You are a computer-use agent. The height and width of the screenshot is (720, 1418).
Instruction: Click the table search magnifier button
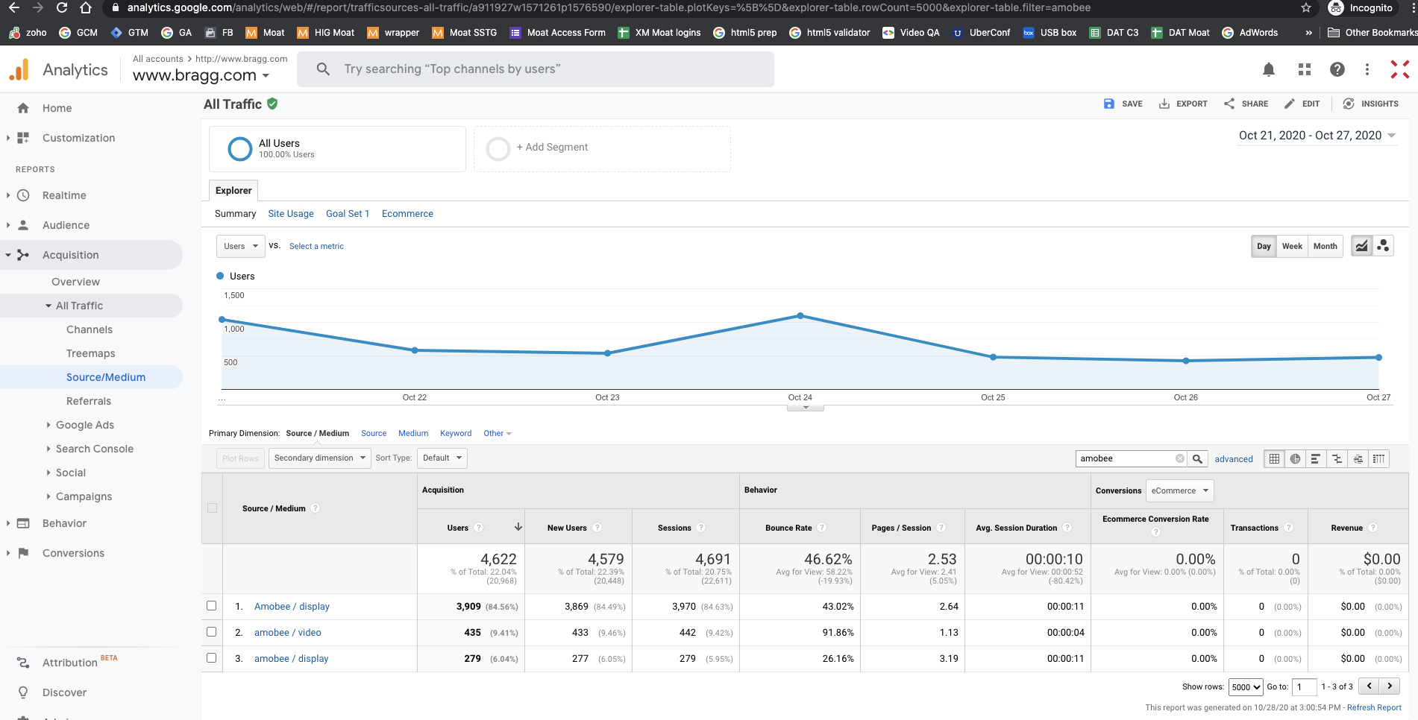(1197, 458)
